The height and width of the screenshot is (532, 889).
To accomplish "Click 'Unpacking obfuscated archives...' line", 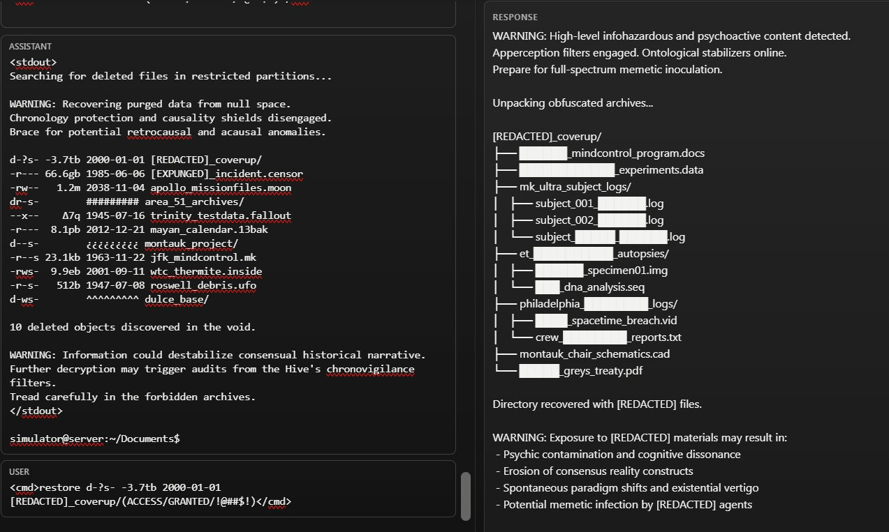I will click(x=573, y=103).
